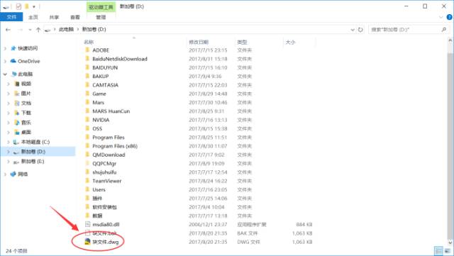Open the Help question mark icon
Screen dimensions: 454x256
point(449,17)
